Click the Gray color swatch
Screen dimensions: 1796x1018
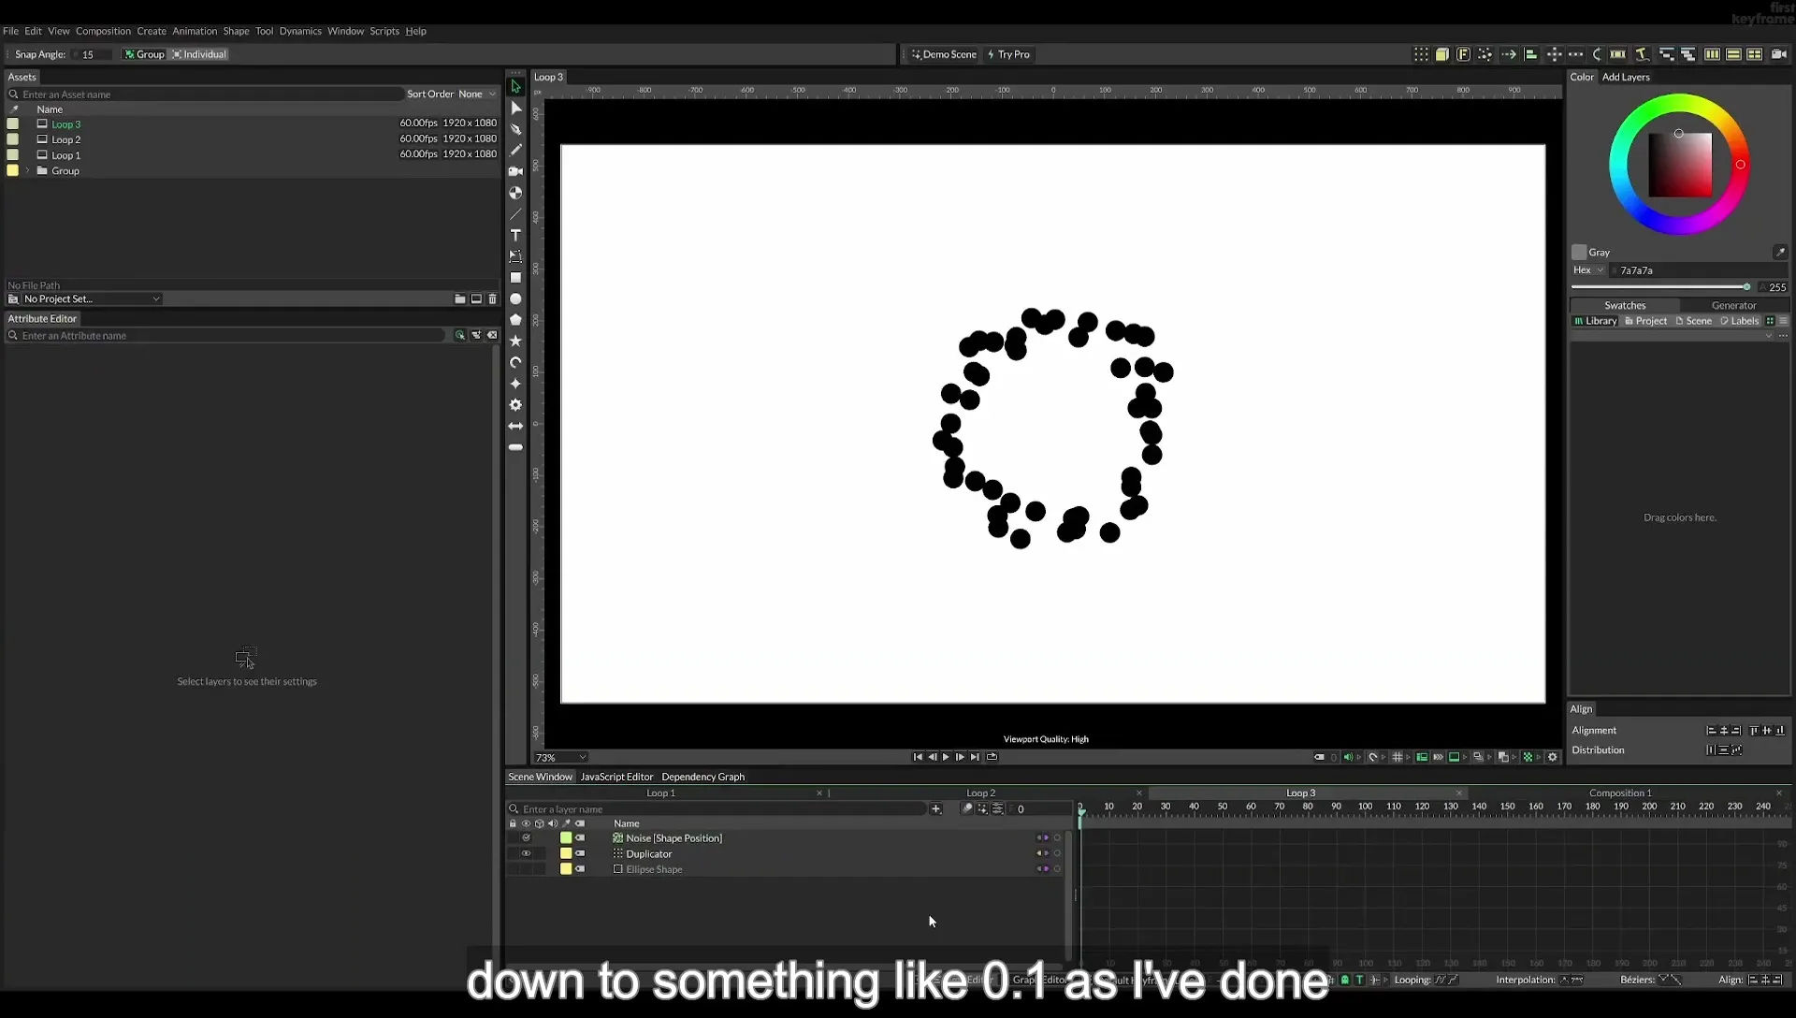(x=1579, y=253)
